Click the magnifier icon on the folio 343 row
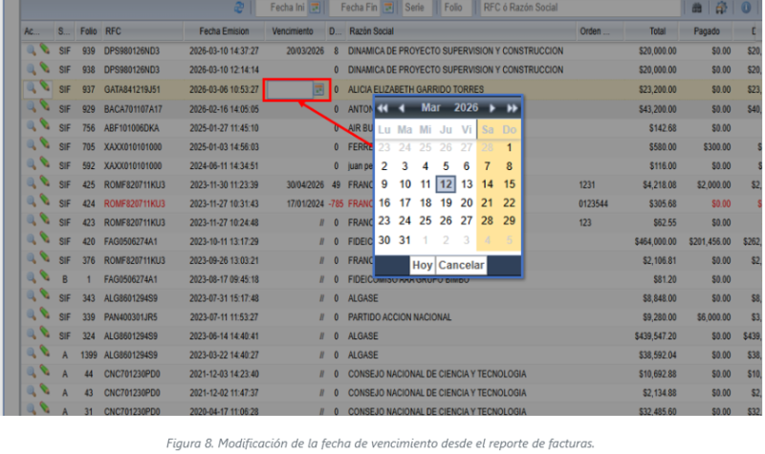This screenshot has height=454, width=765. coord(32,297)
